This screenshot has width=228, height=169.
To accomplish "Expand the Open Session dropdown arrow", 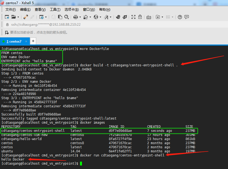I will [18, 17].
